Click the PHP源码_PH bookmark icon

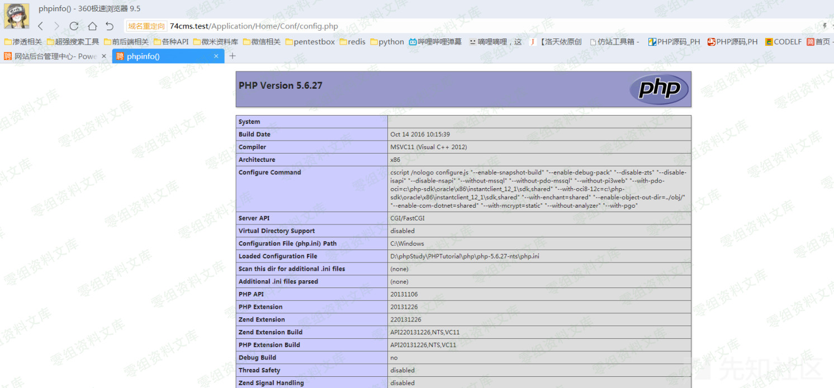[652, 41]
